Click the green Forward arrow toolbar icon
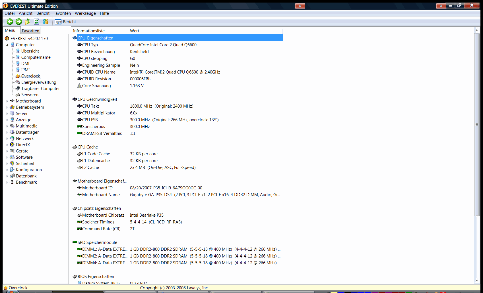 (19, 22)
